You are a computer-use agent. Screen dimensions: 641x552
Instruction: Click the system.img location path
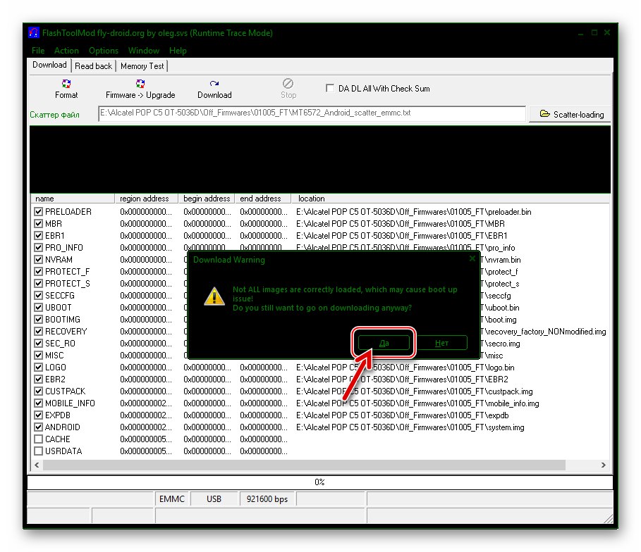pyautogui.click(x=410, y=427)
